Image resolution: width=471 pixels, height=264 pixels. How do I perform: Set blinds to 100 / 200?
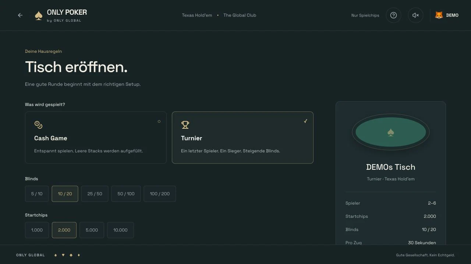point(160,194)
